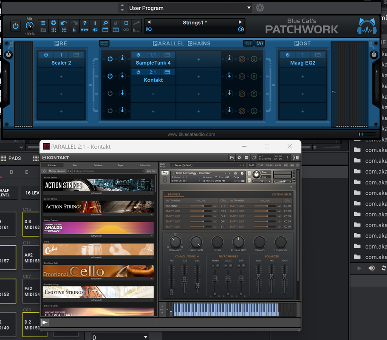Click the convolution SIZE fader

(x=184, y=279)
